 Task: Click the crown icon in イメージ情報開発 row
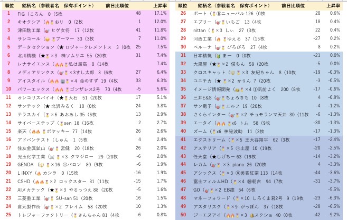click(x=237, y=89)
